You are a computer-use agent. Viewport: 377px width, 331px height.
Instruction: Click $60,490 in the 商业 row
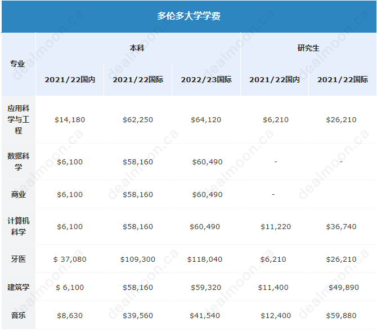(207, 194)
